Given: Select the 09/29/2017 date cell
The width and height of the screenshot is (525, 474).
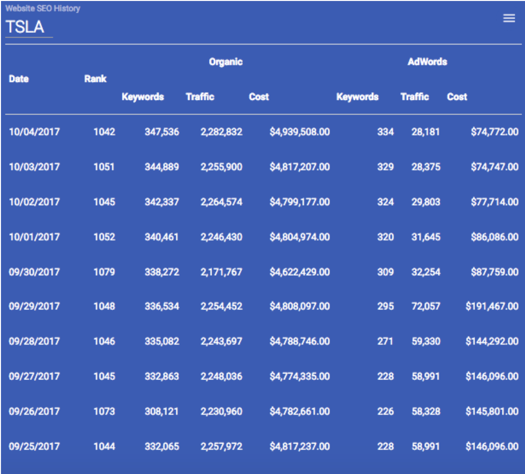Looking at the screenshot, I should point(34,307).
